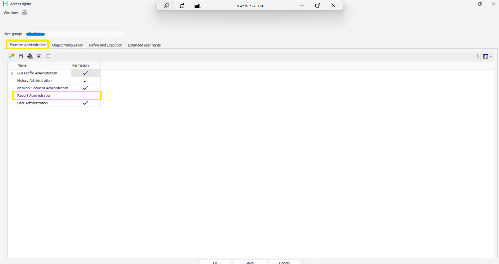Switch to the Object Manipulation tab
Screen dimensions: 499x264
(x=68, y=45)
